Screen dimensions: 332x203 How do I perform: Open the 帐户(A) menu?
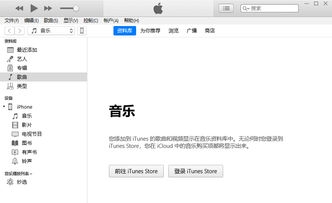pyautogui.click(x=111, y=20)
